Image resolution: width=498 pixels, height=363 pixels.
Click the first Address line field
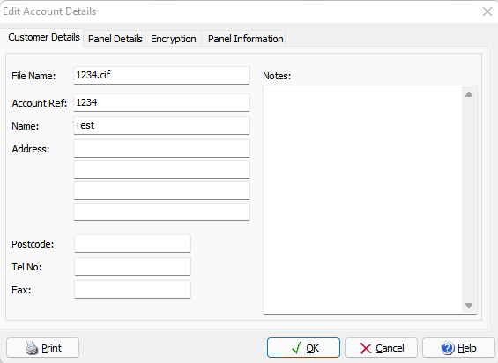(x=161, y=148)
